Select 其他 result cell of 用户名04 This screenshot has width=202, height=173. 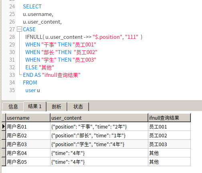pos(169,153)
